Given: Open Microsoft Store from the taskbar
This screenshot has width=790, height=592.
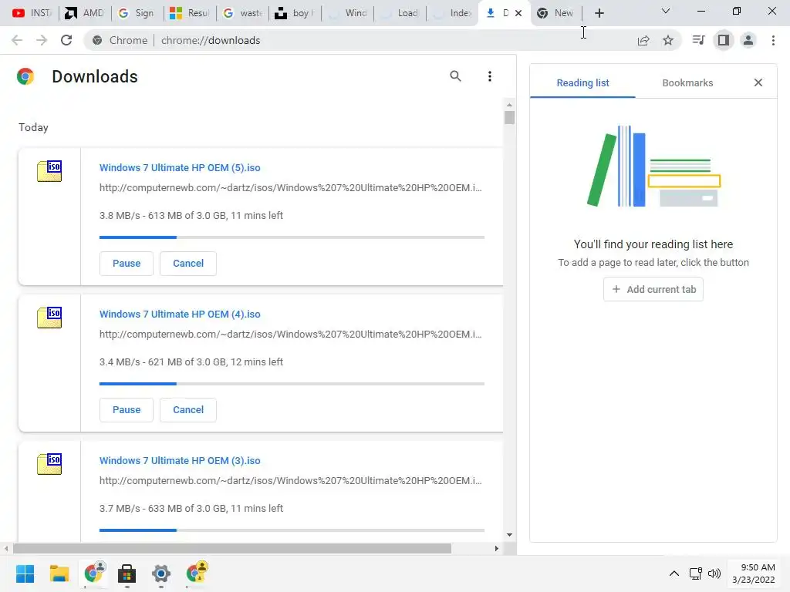Looking at the screenshot, I should pos(127,573).
